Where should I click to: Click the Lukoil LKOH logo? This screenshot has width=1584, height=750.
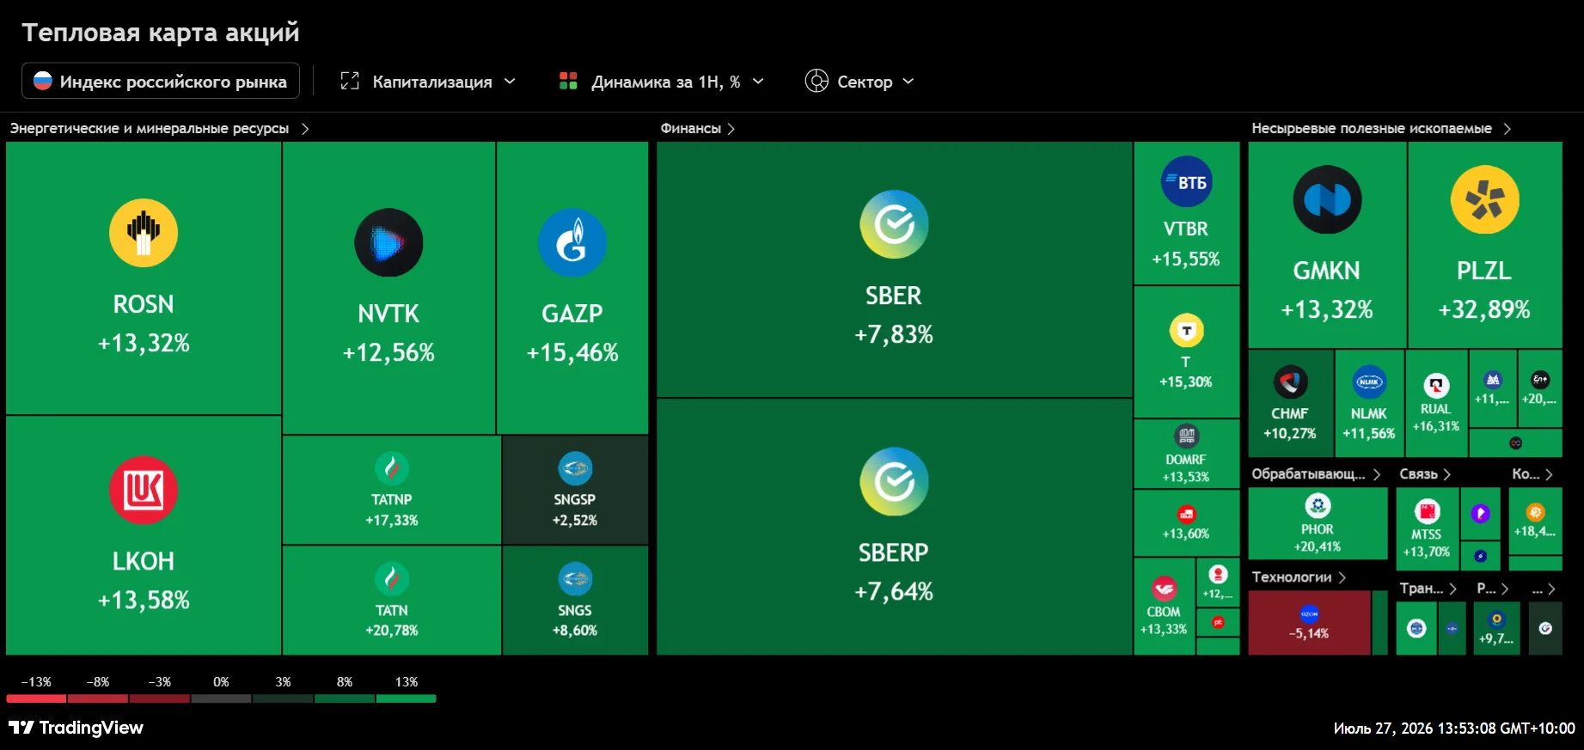tap(144, 490)
